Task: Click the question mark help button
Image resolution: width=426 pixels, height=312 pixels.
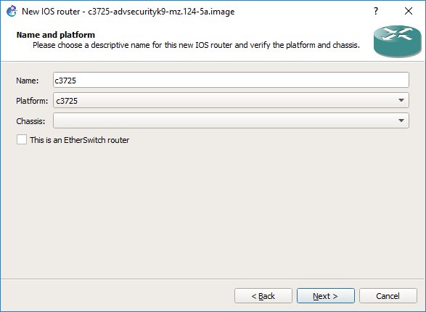Action: (x=376, y=11)
